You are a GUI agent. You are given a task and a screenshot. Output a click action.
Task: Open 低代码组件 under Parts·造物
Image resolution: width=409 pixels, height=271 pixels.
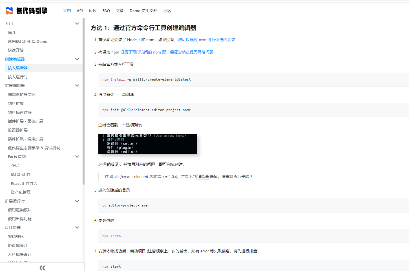coord(21,174)
